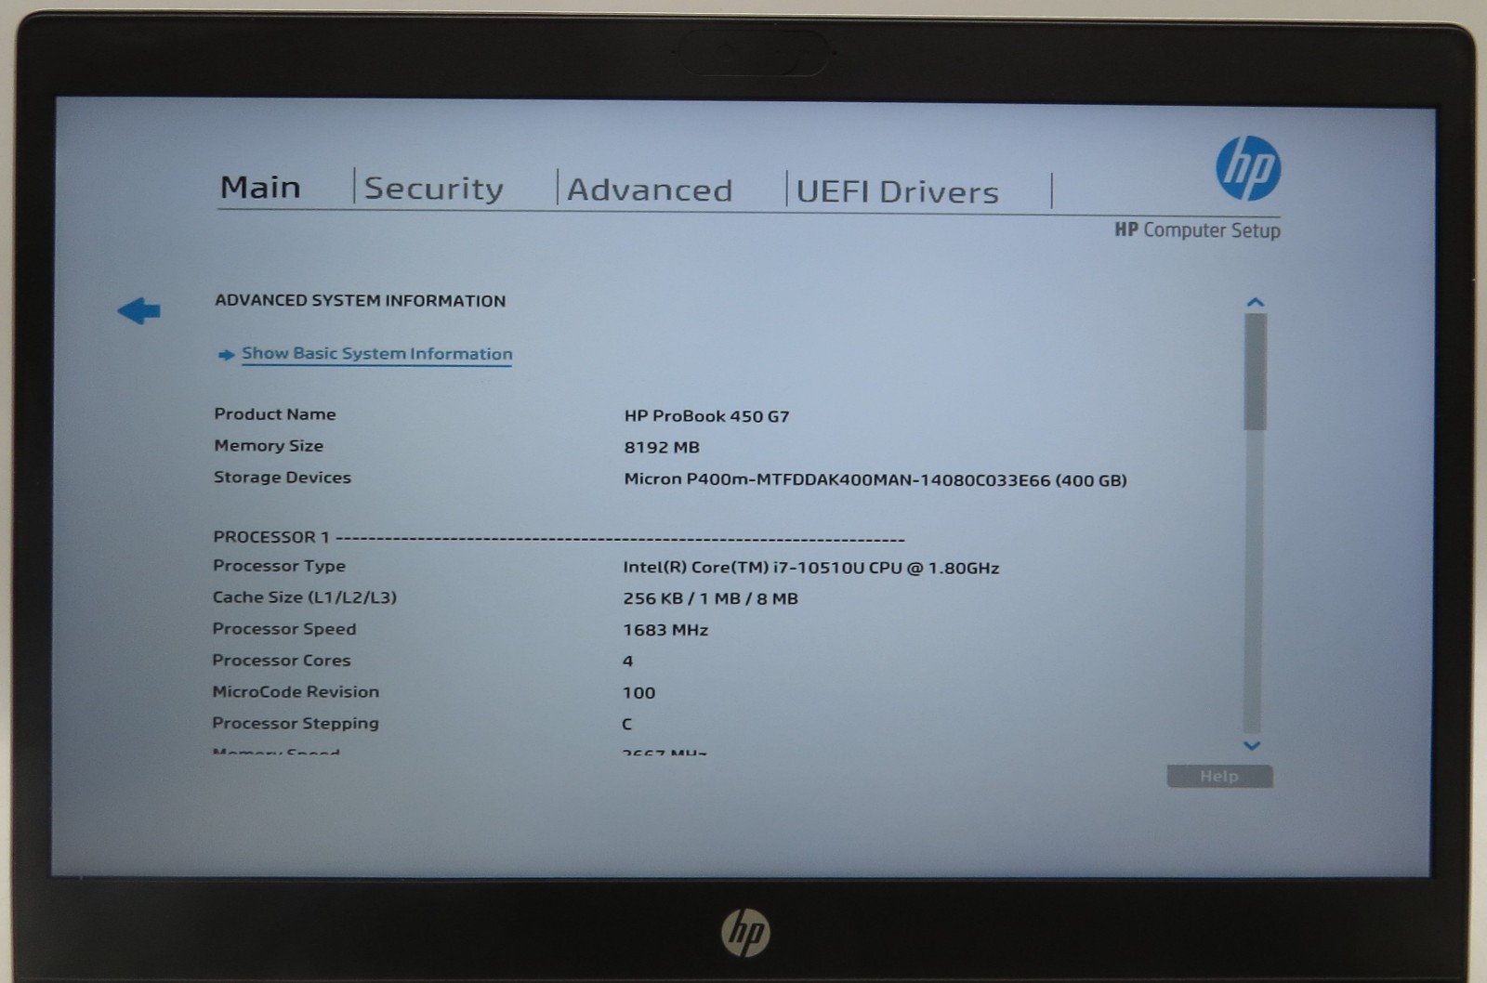Image resolution: width=1487 pixels, height=983 pixels.
Task: Select the Processor Speed label
Action: pyautogui.click(x=284, y=629)
